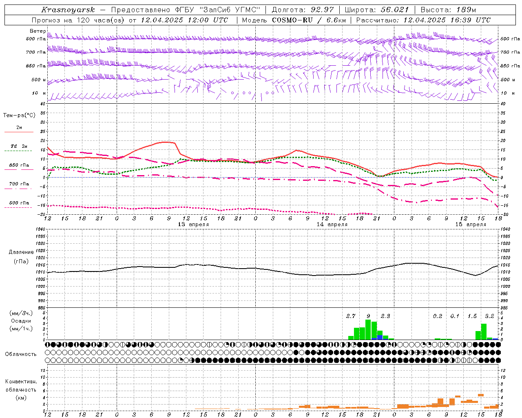
Task: Click the "Конвективн." convective cloud label
Action: point(21,382)
